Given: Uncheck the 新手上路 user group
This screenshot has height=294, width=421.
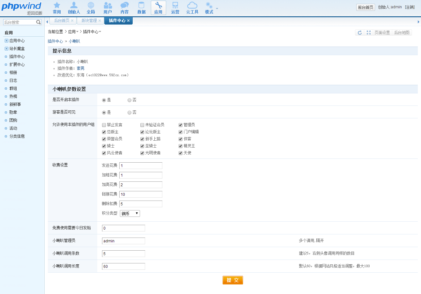Looking at the screenshot, I should tap(142, 139).
